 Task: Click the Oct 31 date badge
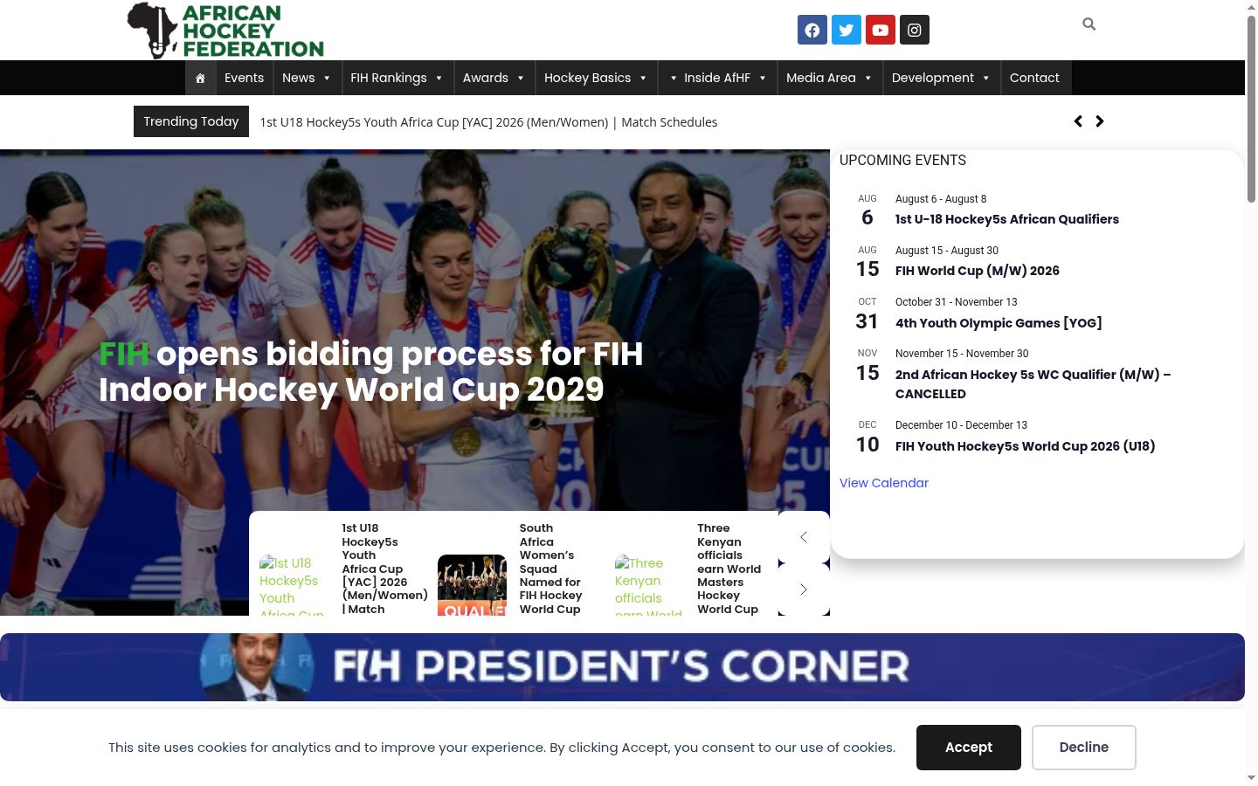click(x=867, y=314)
